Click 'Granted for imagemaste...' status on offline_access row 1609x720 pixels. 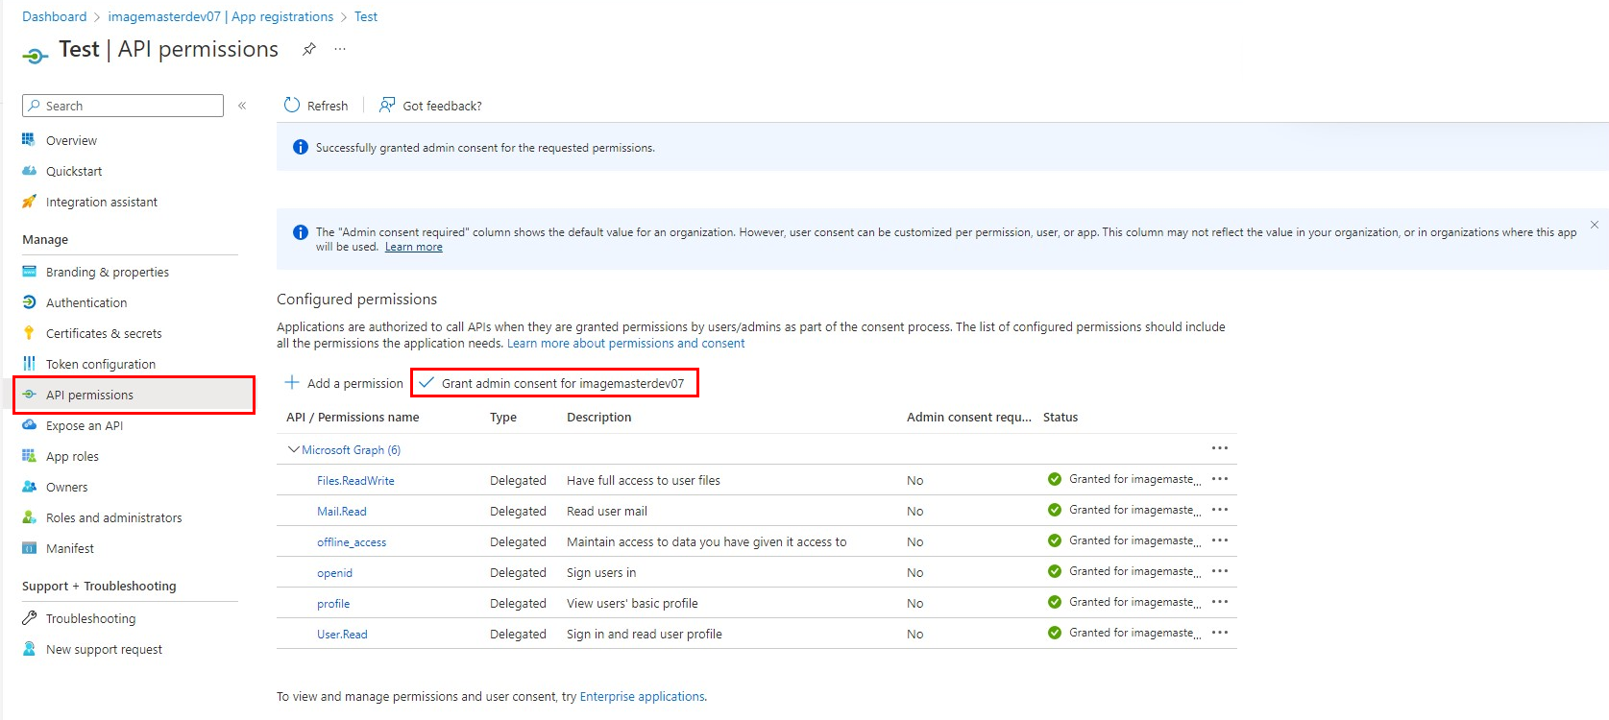pyautogui.click(x=1134, y=540)
